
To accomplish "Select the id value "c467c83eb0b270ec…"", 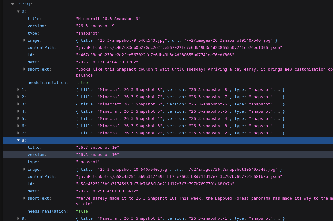I will click(155, 55).
